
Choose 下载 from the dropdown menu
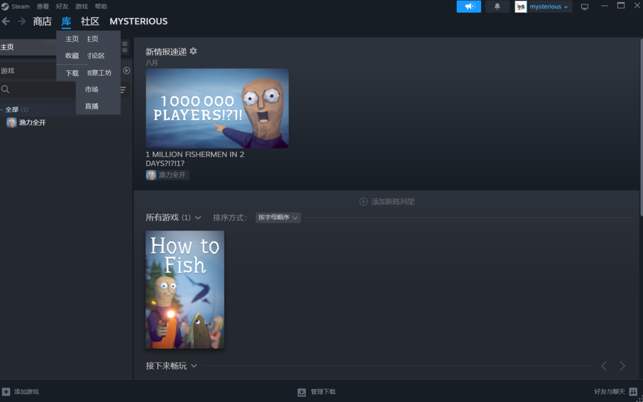point(72,73)
